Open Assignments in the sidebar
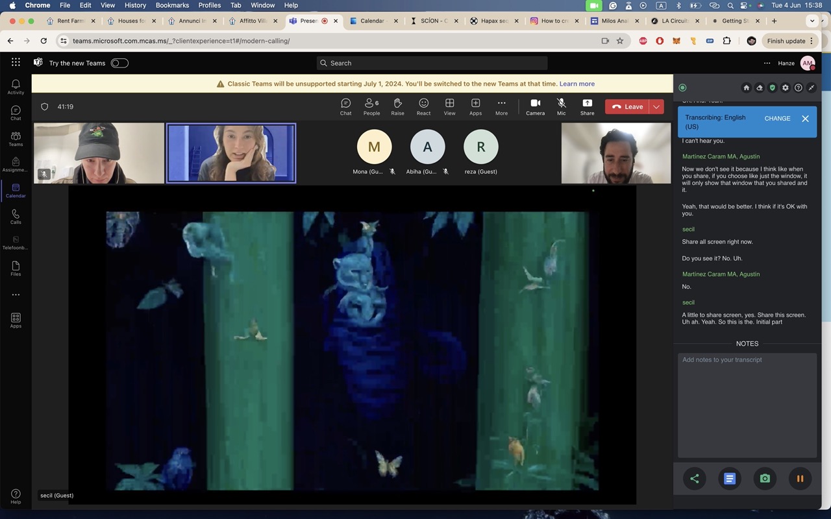Viewport: 831px width, 519px height. click(16, 165)
